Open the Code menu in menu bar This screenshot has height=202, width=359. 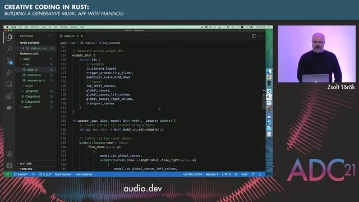pos(13,27)
